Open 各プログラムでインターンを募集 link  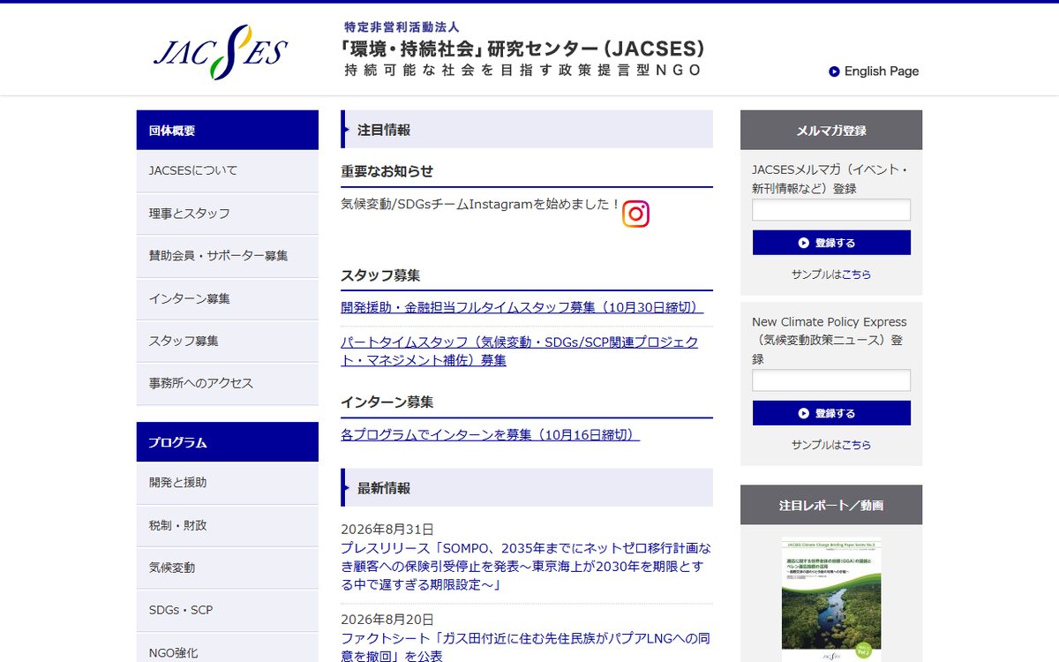pyautogui.click(x=491, y=434)
